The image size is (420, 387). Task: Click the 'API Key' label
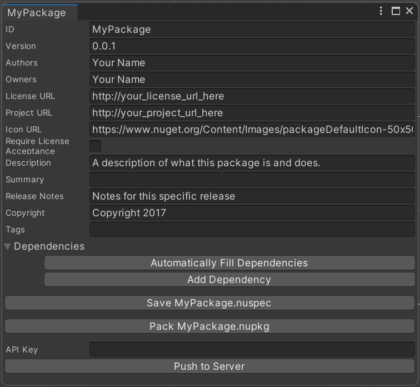22,350
